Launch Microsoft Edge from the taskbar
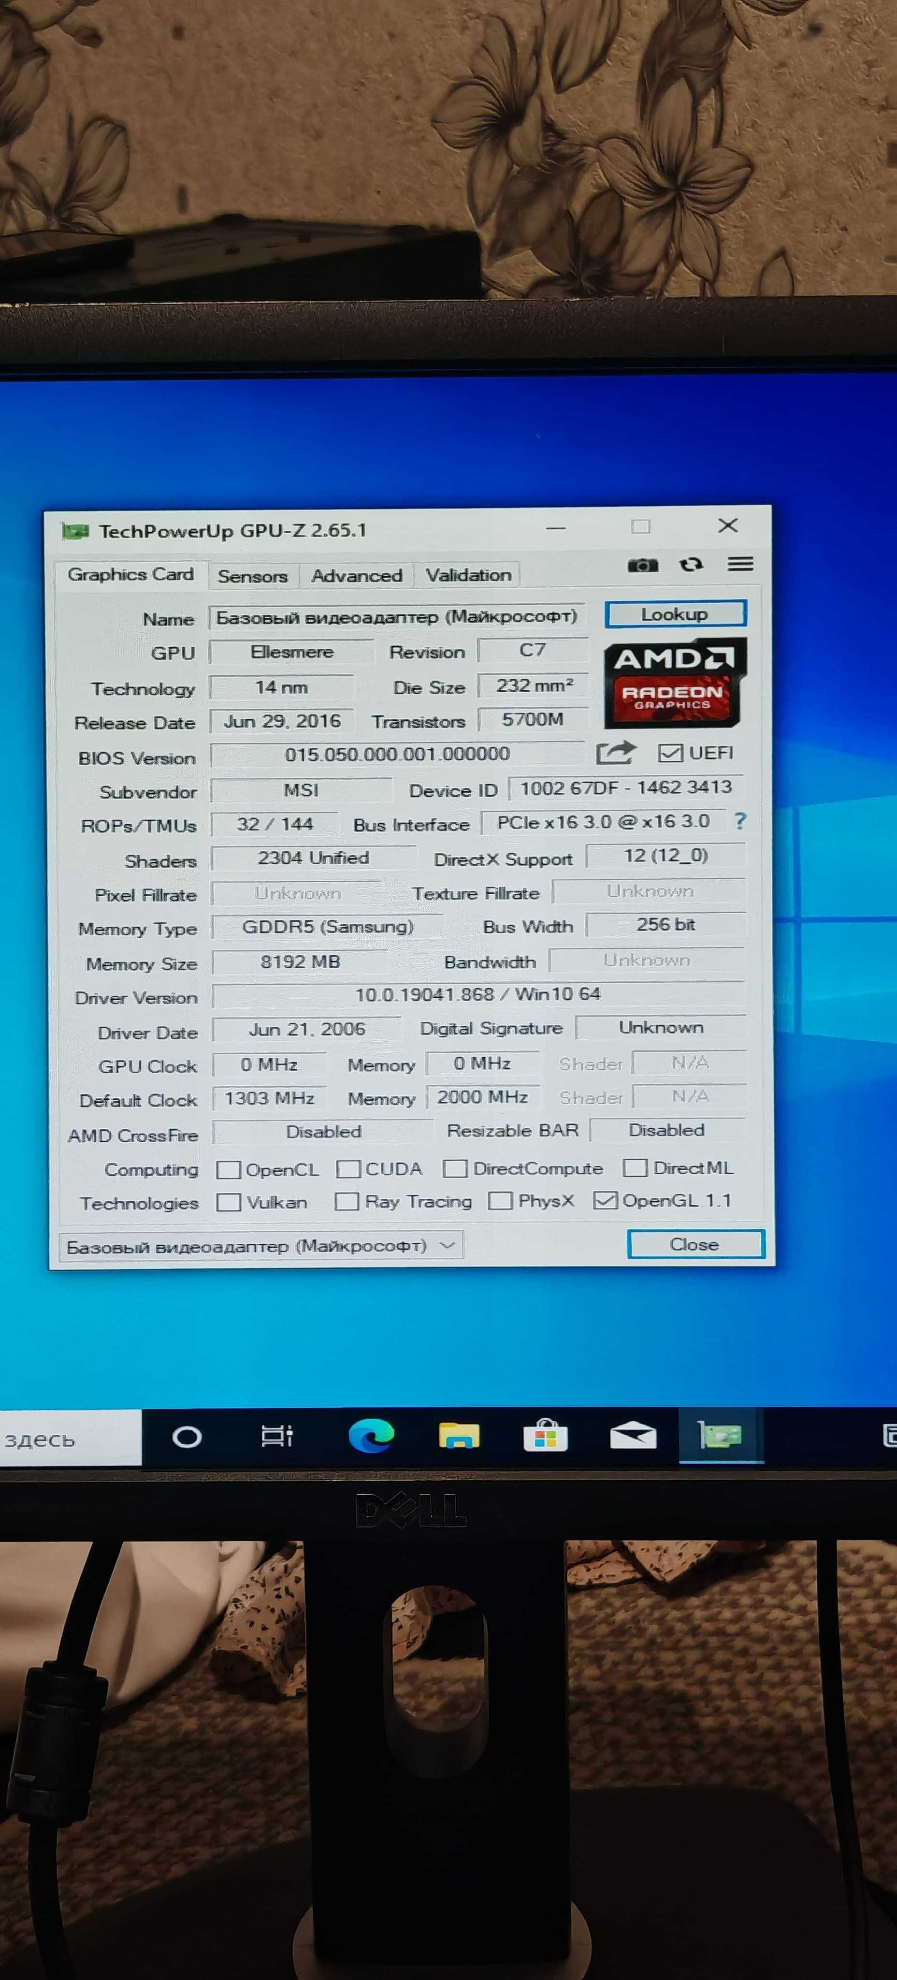Viewport: 897px width, 1980px height. 371,1436
